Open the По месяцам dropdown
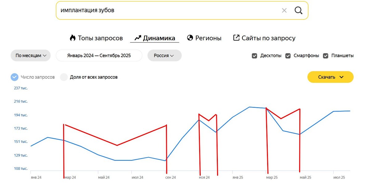 pyautogui.click(x=31, y=55)
